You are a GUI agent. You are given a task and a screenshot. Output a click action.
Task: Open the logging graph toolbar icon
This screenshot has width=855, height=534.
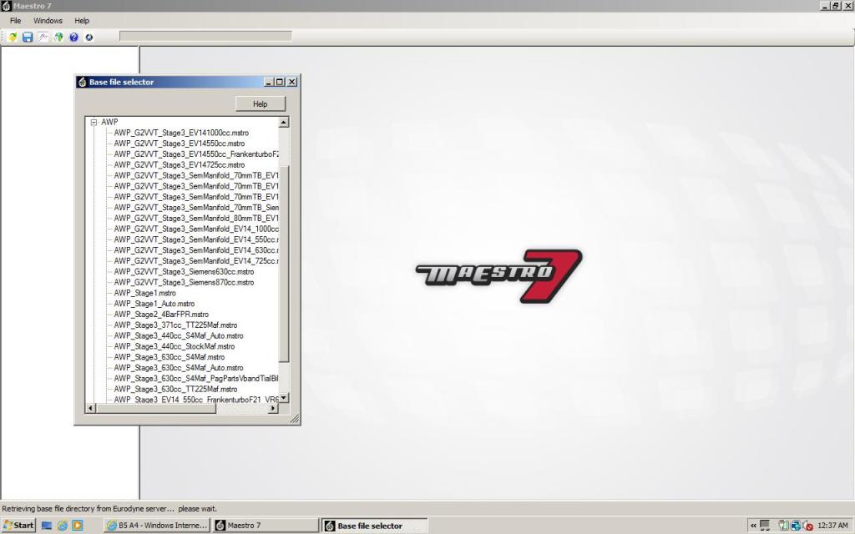[x=43, y=37]
